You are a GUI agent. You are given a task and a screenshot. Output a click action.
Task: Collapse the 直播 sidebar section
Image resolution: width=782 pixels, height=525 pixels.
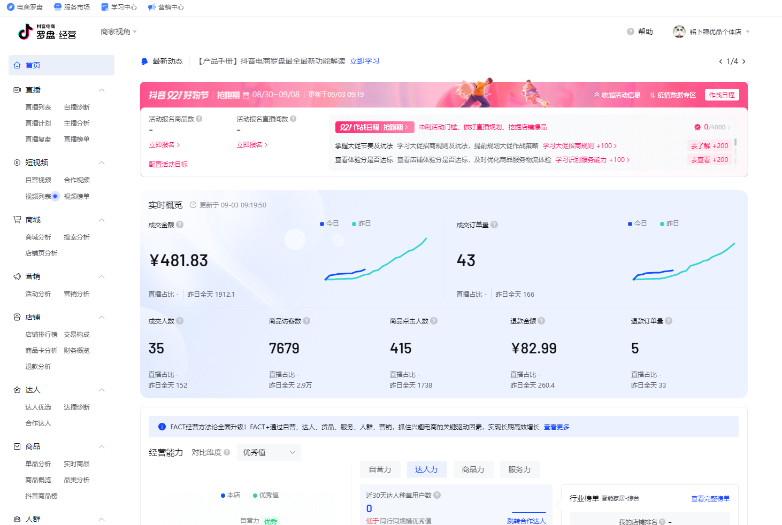(102, 90)
